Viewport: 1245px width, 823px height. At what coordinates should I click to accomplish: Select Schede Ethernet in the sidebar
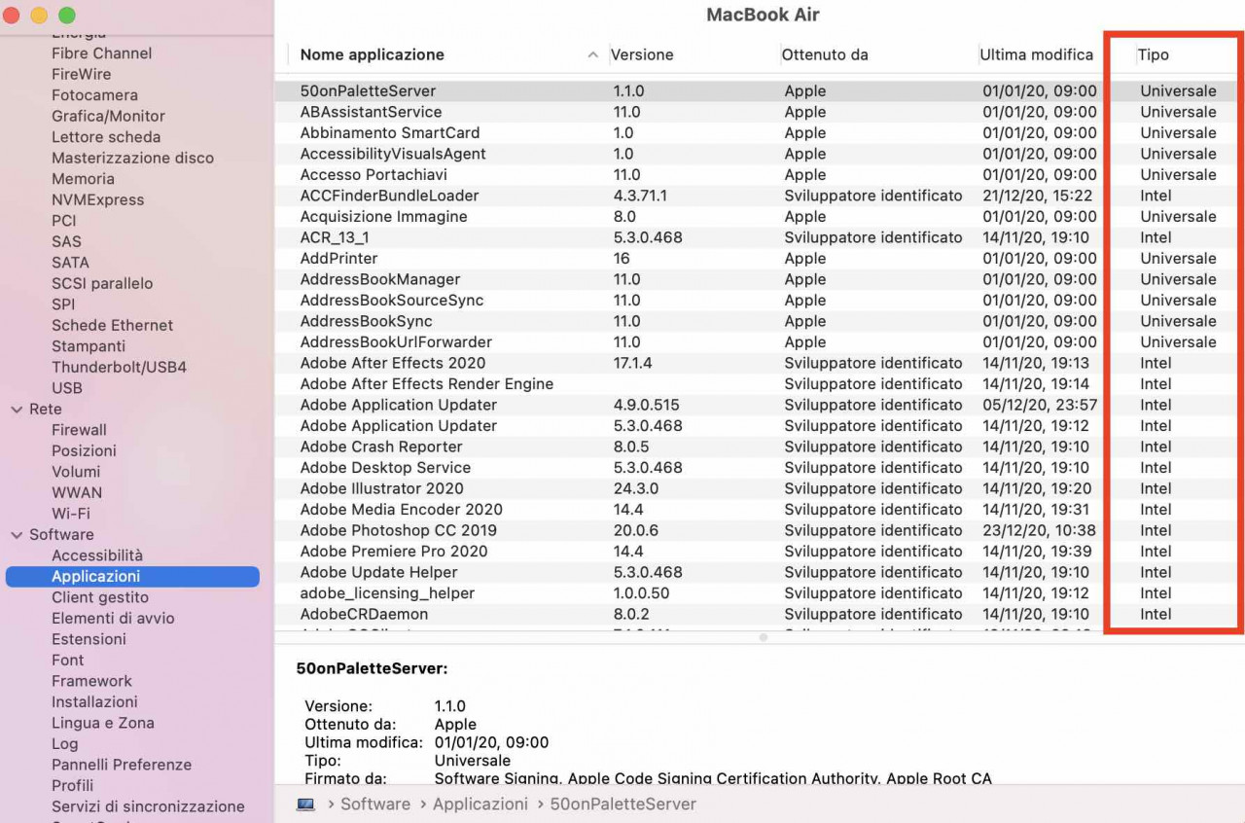point(112,326)
